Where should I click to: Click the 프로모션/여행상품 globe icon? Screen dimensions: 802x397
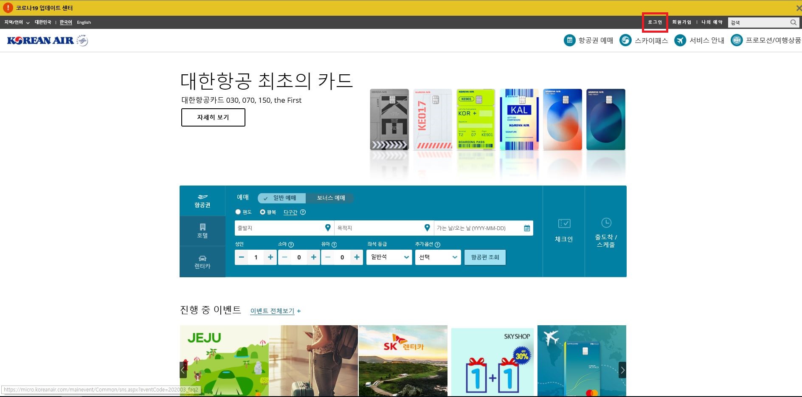[737, 40]
